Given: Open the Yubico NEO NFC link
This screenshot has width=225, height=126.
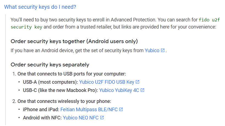Looking at the screenshot, I should click(81, 118).
